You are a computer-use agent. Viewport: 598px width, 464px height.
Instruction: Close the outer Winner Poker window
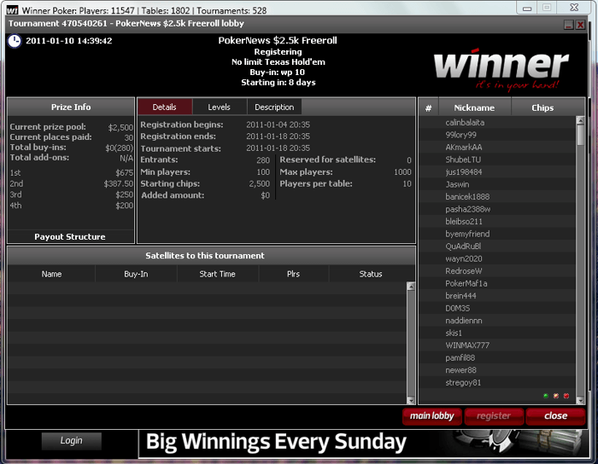click(x=574, y=8)
